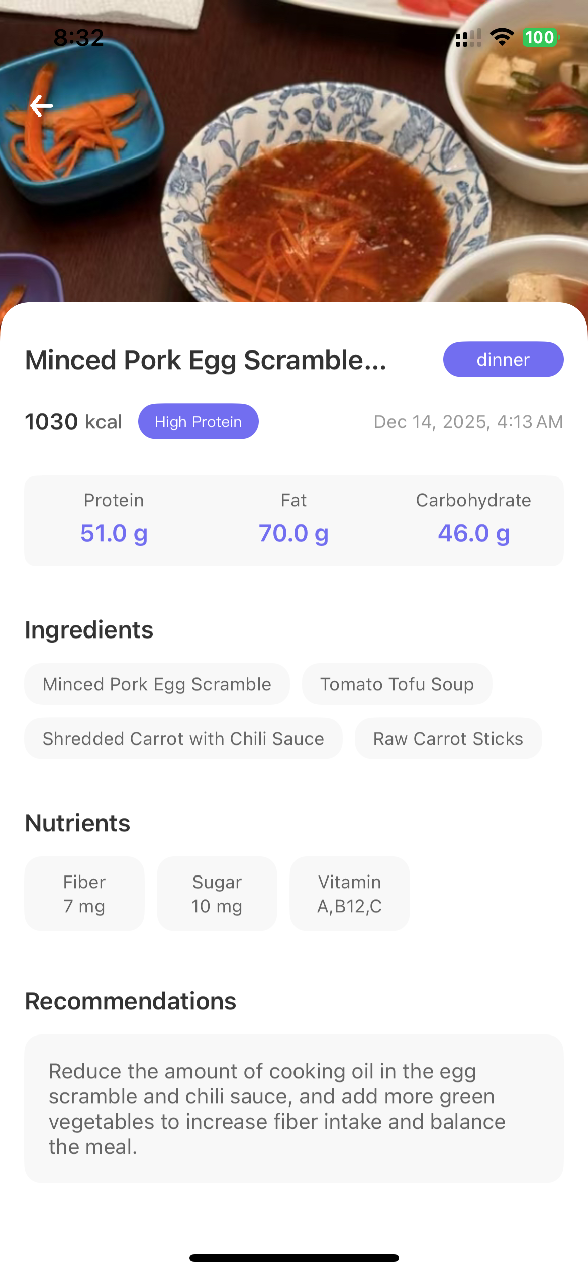588x1274 pixels.
Task: Tap the Vitamin A,B12,C nutrient card
Action: coord(350,894)
